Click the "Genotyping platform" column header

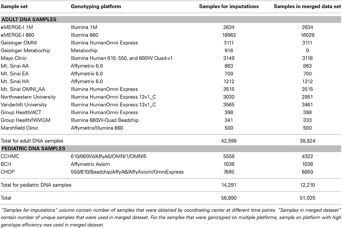(x=96, y=6)
